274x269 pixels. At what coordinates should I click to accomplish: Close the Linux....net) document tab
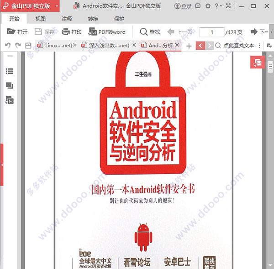coord(74,45)
